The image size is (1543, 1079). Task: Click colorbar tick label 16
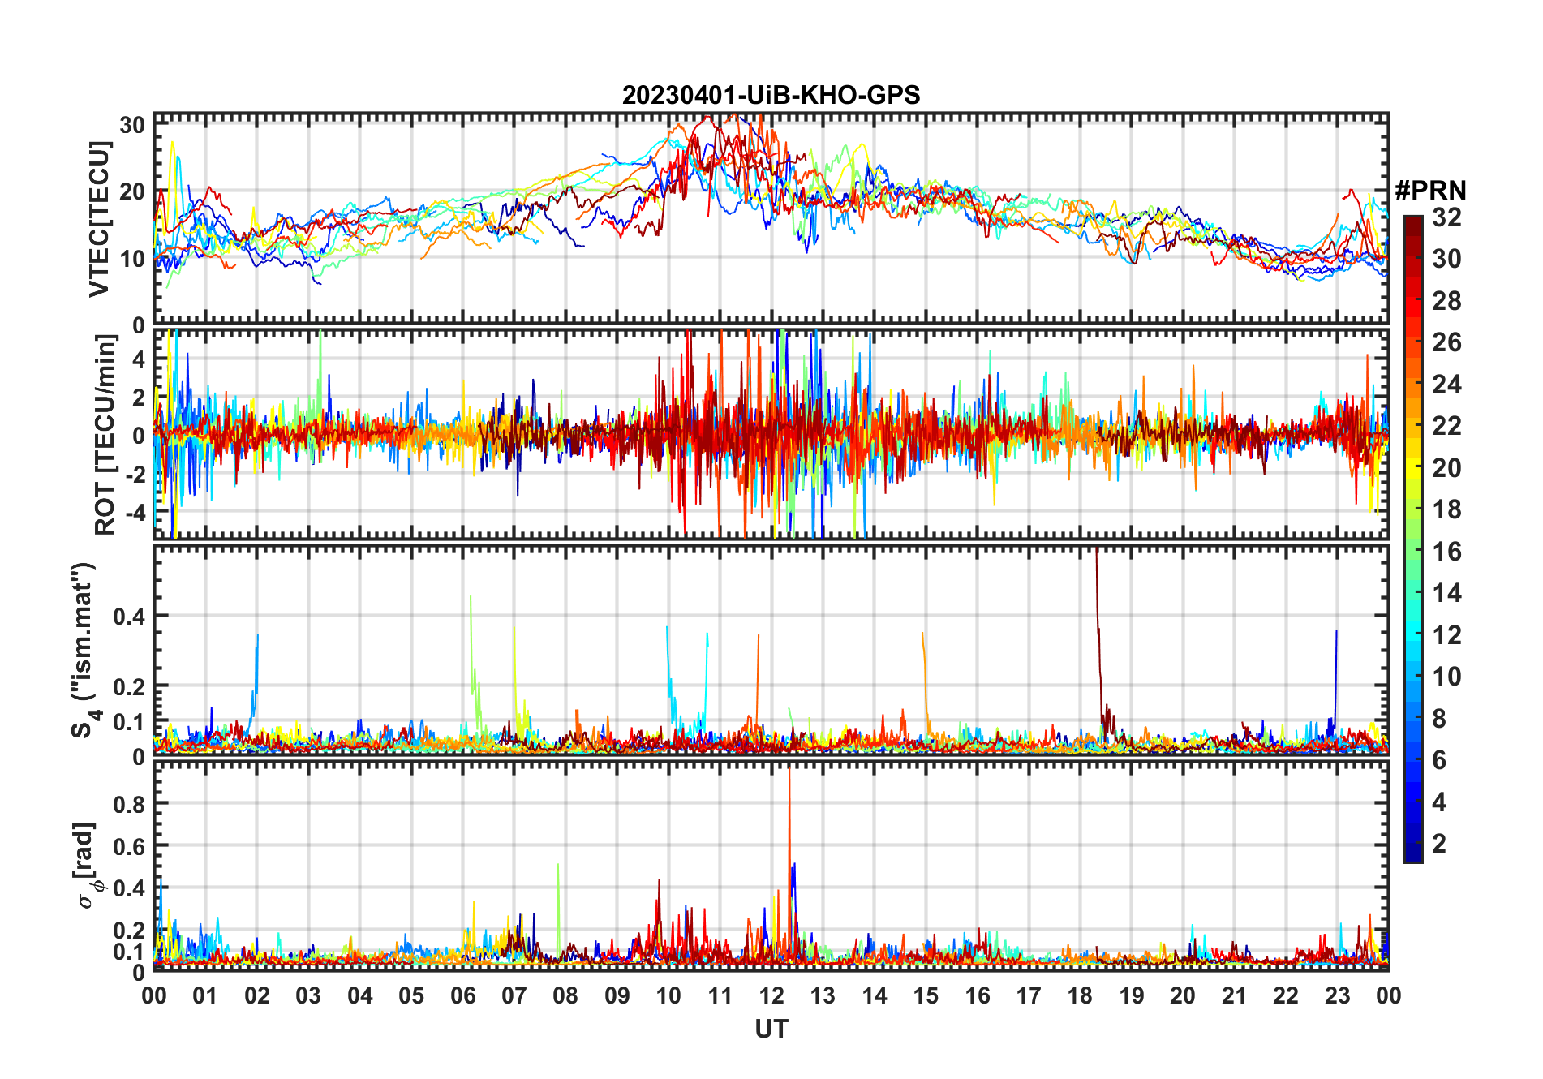click(1446, 552)
